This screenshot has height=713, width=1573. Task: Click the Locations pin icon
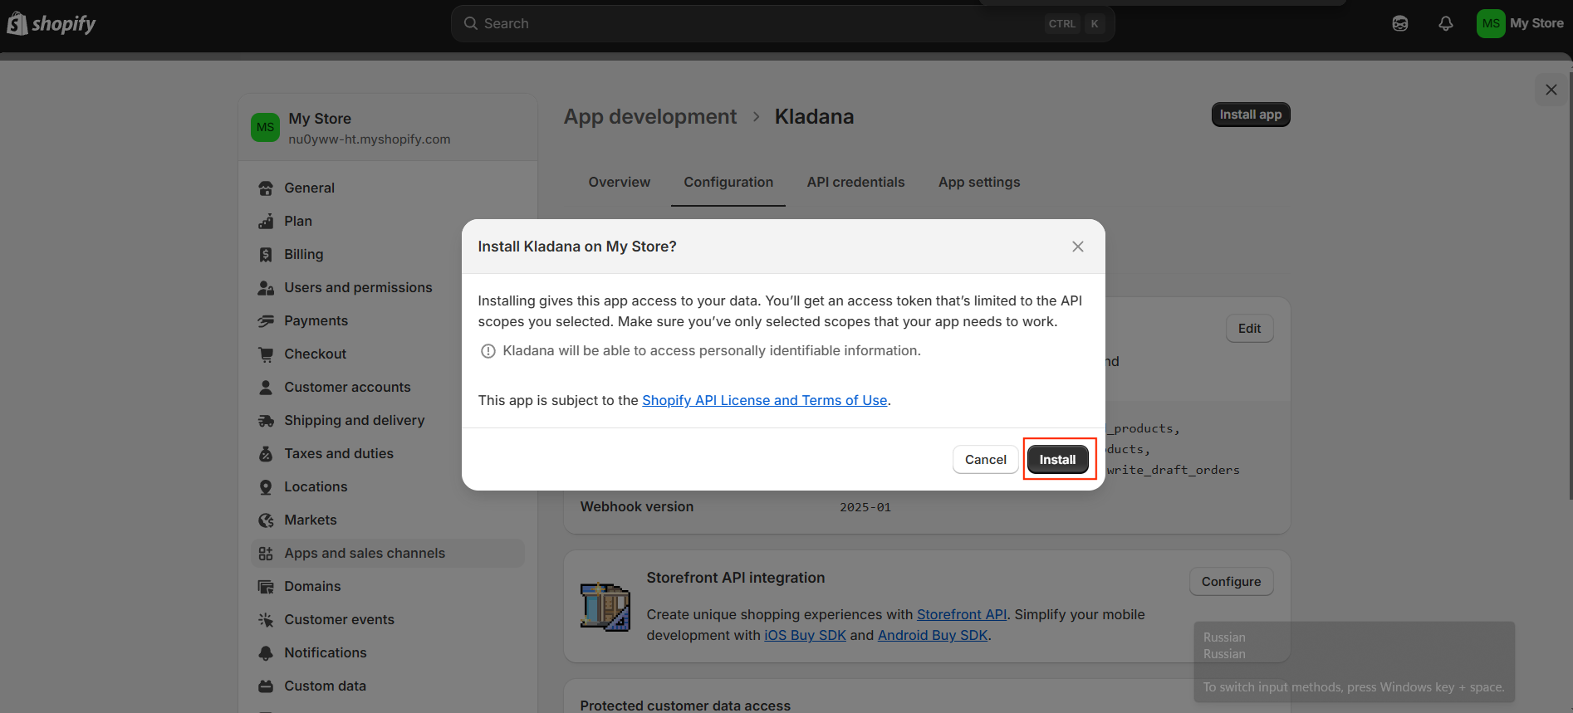266,487
